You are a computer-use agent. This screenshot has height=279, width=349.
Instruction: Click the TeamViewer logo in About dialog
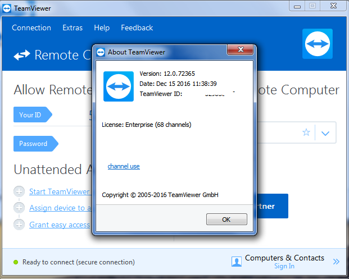point(119,86)
